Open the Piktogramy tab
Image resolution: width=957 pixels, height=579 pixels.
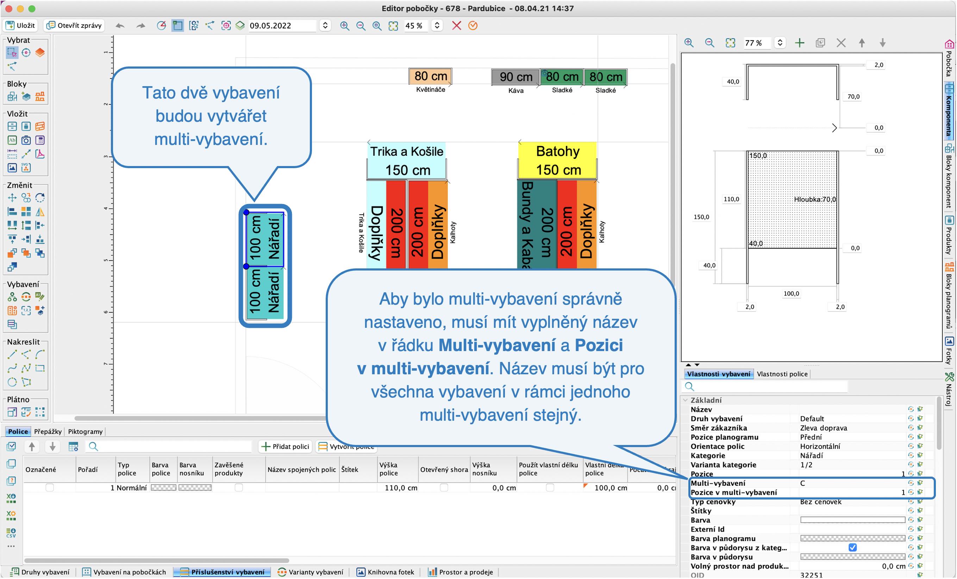point(85,432)
